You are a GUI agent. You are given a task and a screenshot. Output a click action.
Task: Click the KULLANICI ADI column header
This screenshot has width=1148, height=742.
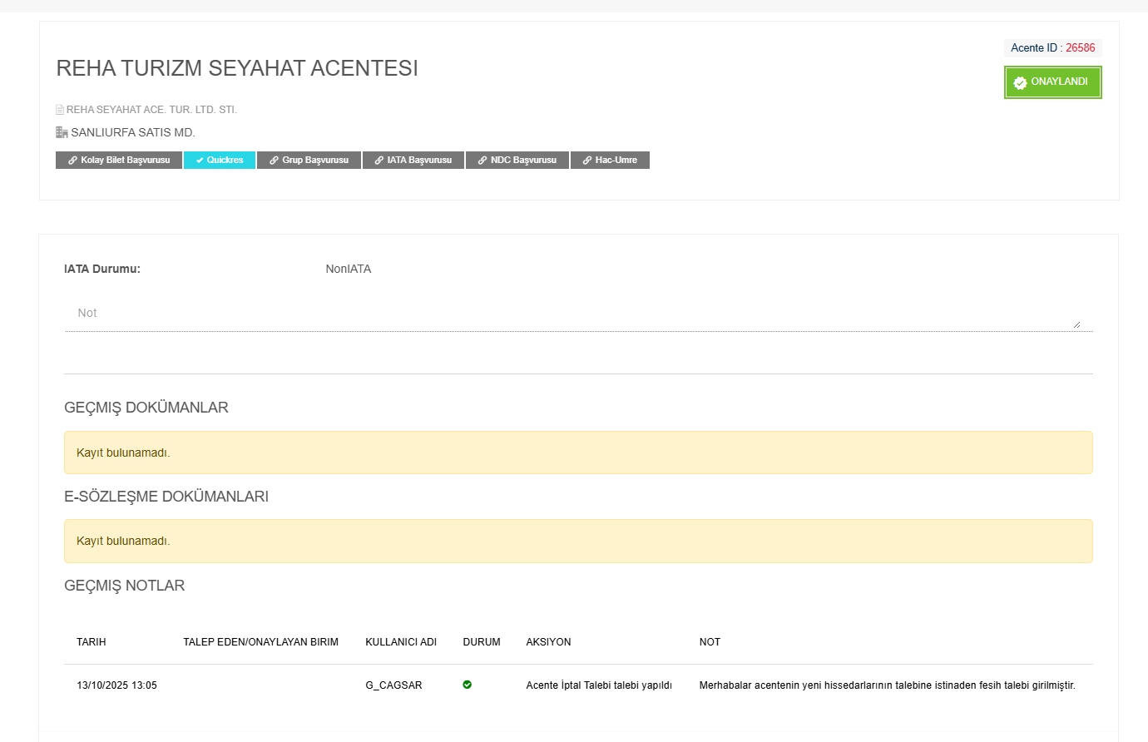point(401,642)
